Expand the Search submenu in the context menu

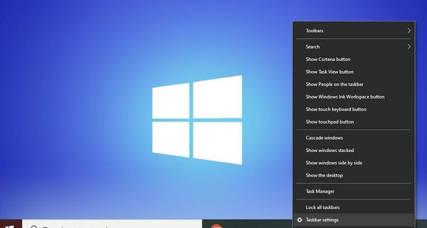tap(354, 47)
